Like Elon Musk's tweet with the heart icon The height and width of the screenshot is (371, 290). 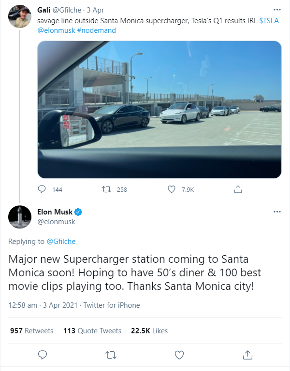pos(179,355)
